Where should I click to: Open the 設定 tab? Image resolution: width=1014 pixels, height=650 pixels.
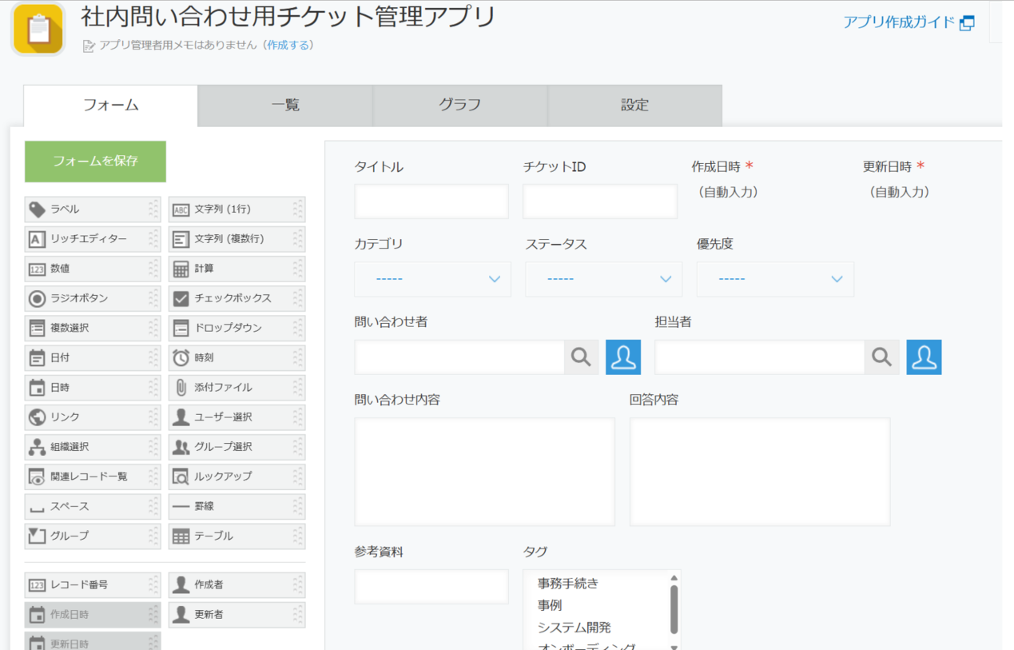tap(634, 106)
